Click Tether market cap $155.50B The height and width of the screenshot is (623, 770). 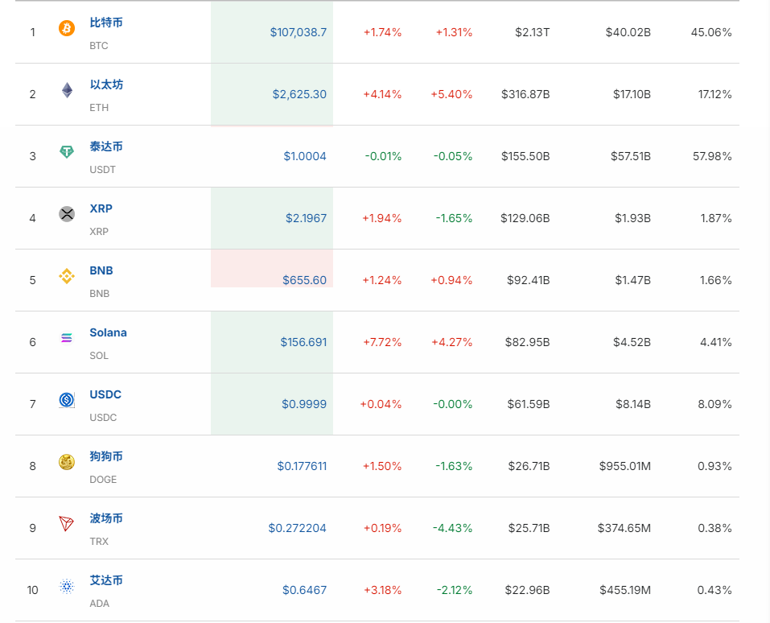click(x=525, y=156)
